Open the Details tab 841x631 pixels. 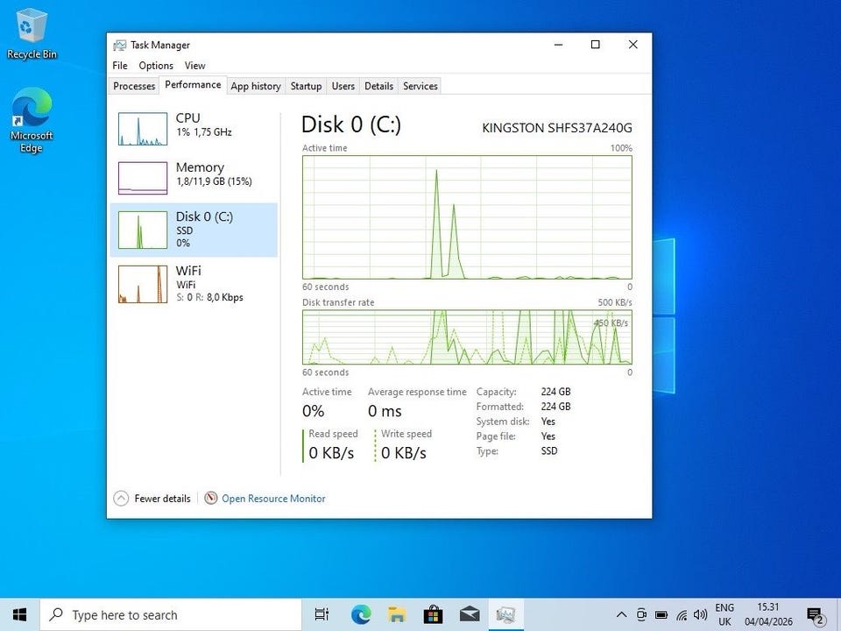378,86
